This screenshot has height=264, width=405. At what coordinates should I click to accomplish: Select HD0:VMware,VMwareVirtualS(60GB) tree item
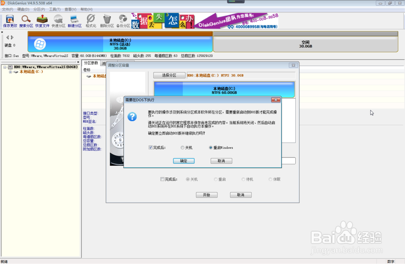click(46, 67)
